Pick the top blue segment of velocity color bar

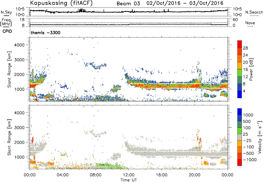click(x=240, y=112)
